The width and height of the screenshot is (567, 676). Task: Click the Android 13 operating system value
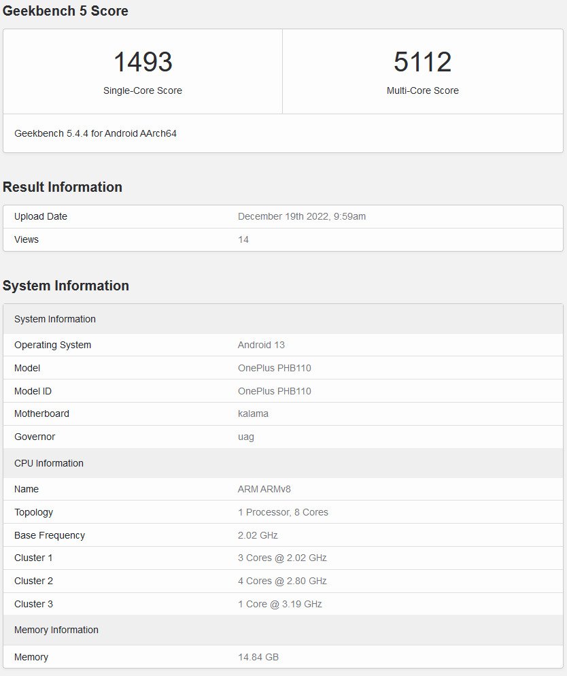click(x=261, y=345)
